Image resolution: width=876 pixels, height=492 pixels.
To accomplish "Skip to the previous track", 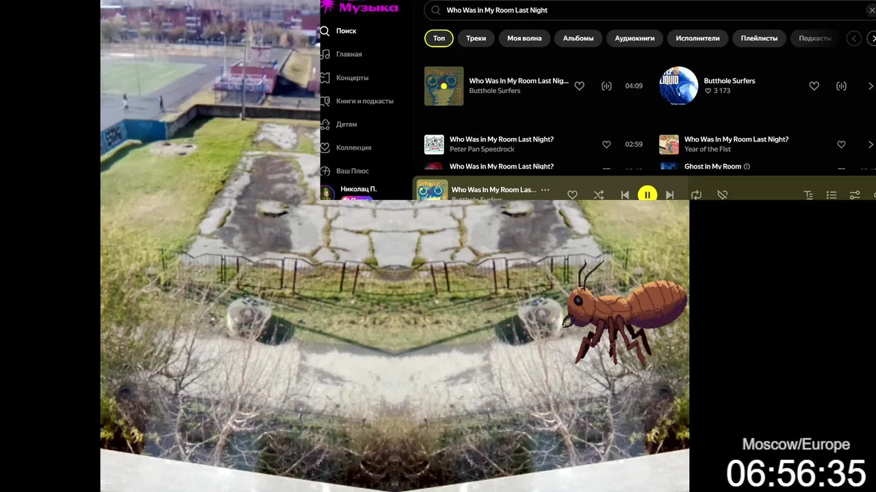I will 625,195.
